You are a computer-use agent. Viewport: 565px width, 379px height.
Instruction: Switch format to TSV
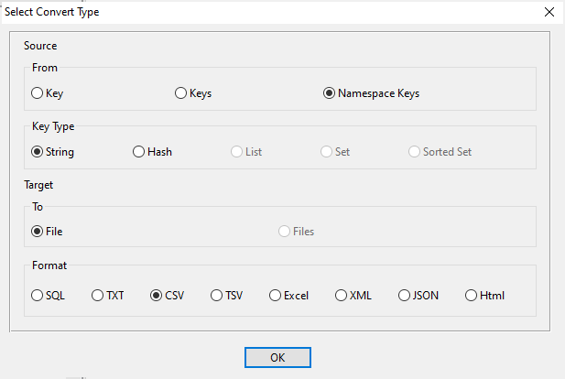point(217,295)
